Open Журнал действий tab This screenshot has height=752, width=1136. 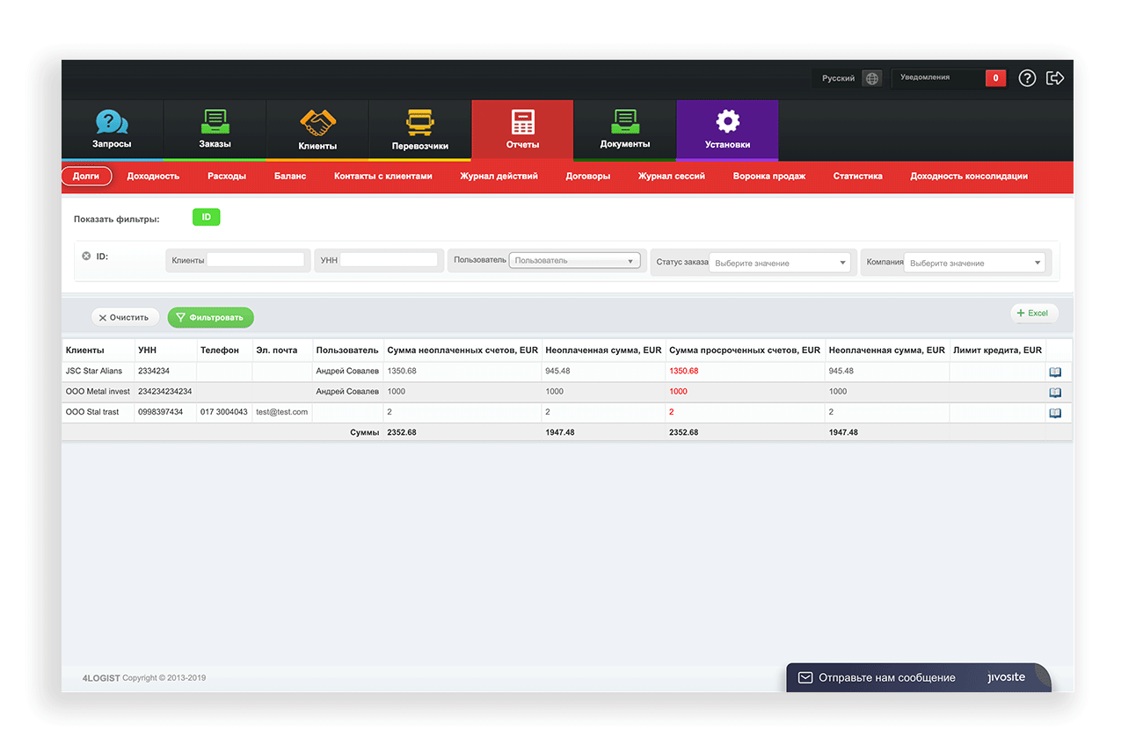[x=499, y=176]
